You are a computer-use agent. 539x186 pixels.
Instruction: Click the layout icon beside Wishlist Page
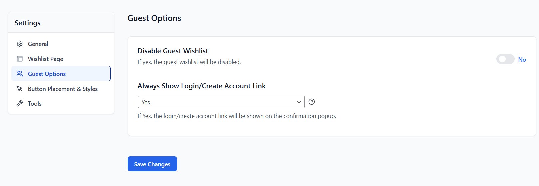point(20,59)
